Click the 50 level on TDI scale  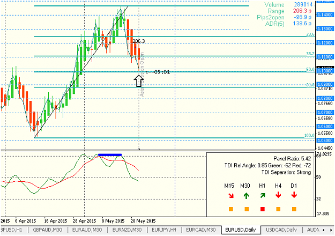coord(318,177)
